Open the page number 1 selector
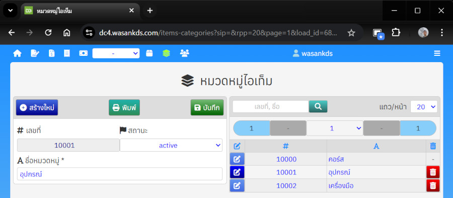This screenshot has height=198, width=453. point(335,128)
